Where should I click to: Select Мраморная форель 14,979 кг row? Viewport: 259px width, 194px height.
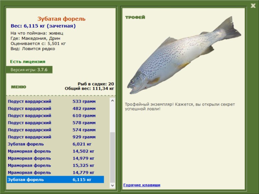[55, 158]
